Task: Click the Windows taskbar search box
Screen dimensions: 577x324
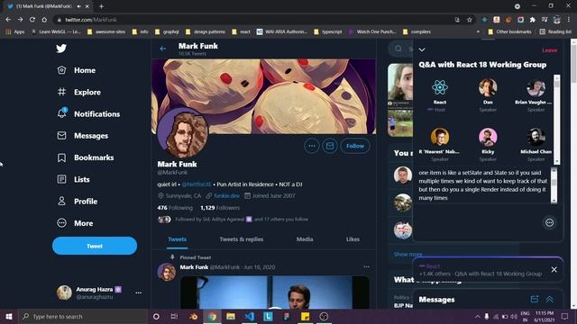Action: (x=83, y=316)
